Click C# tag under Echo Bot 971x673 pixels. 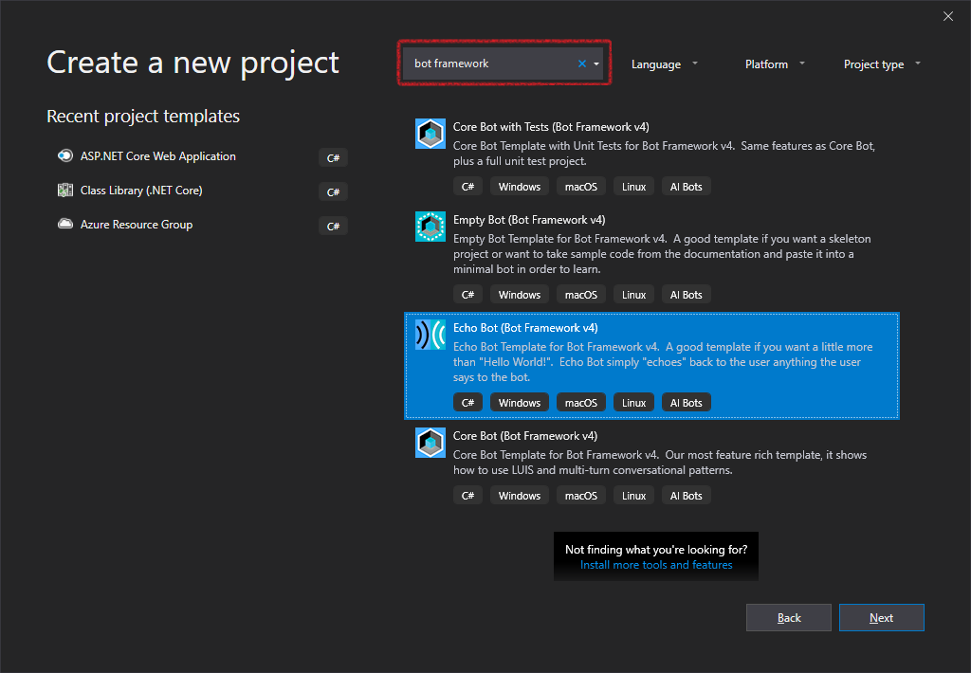pyautogui.click(x=467, y=403)
